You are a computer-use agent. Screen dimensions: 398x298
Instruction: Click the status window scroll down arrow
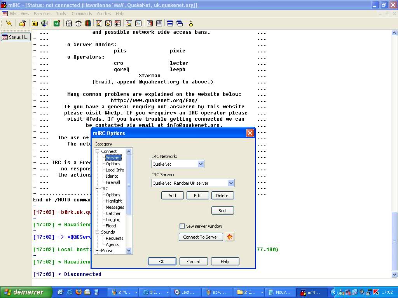(394, 274)
